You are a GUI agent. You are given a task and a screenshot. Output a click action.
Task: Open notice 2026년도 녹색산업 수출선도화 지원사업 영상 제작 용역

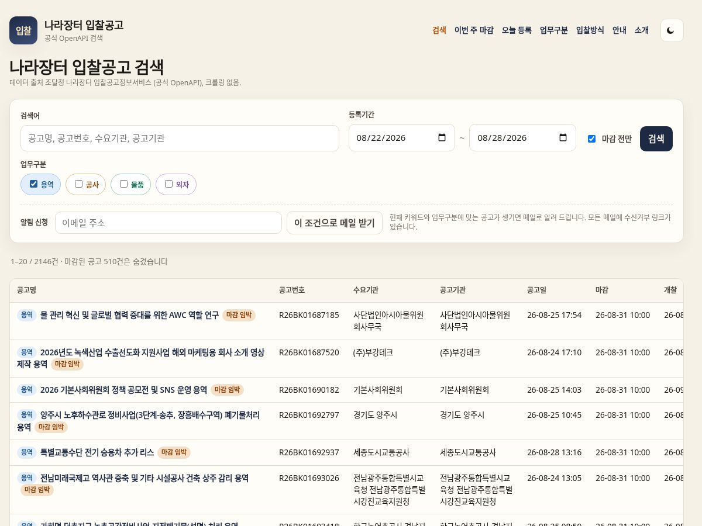point(140,358)
